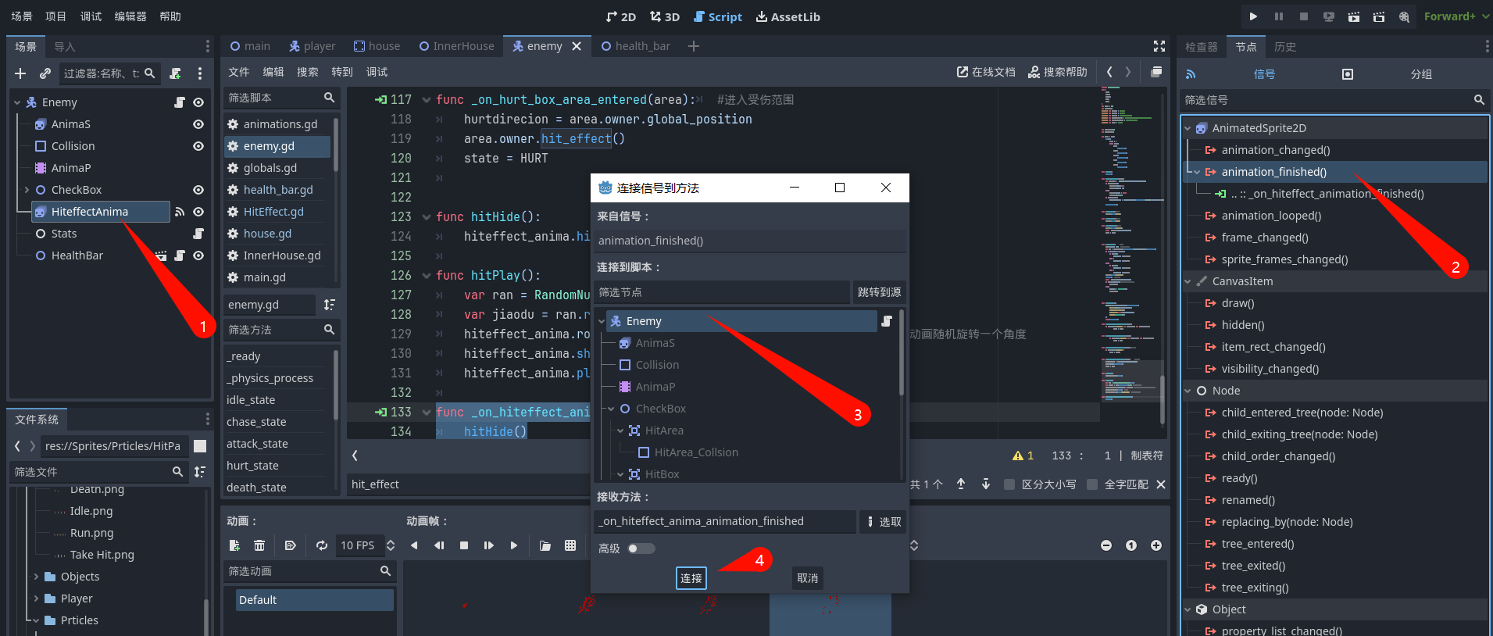Switch to player script tab
Image resolution: width=1493 pixels, height=636 pixels.
pyautogui.click(x=312, y=46)
